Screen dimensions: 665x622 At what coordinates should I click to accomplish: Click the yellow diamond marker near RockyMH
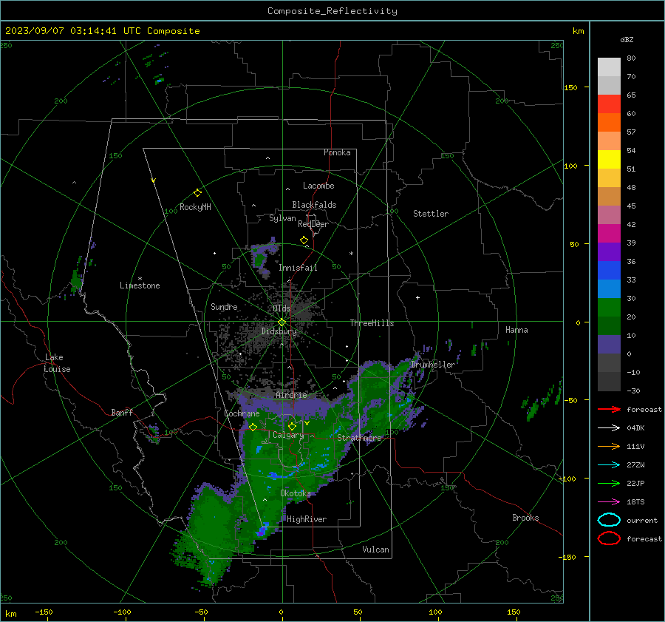point(197,193)
